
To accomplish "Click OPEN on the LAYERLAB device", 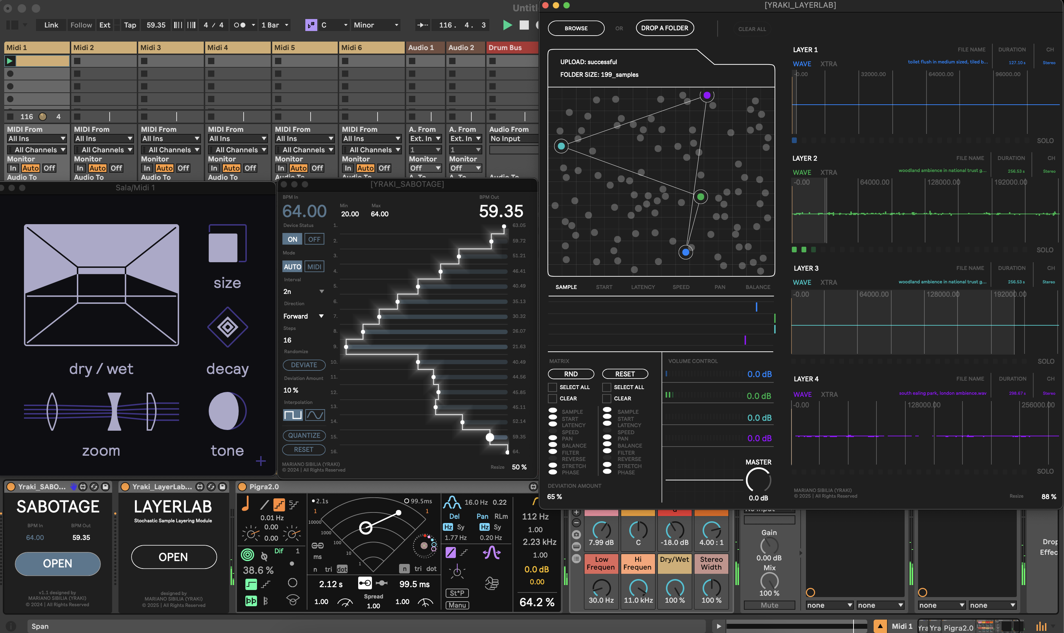I will click(174, 557).
